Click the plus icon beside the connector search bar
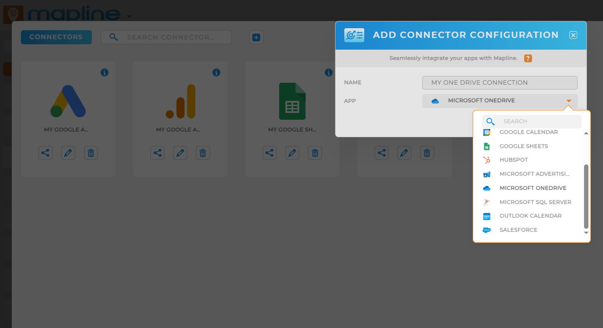 (256, 37)
